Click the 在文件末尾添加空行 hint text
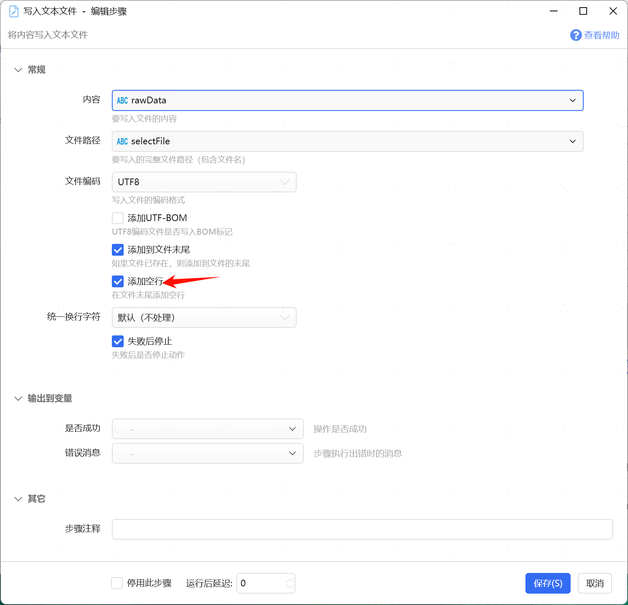The image size is (628, 605). pyautogui.click(x=148, y=295)
